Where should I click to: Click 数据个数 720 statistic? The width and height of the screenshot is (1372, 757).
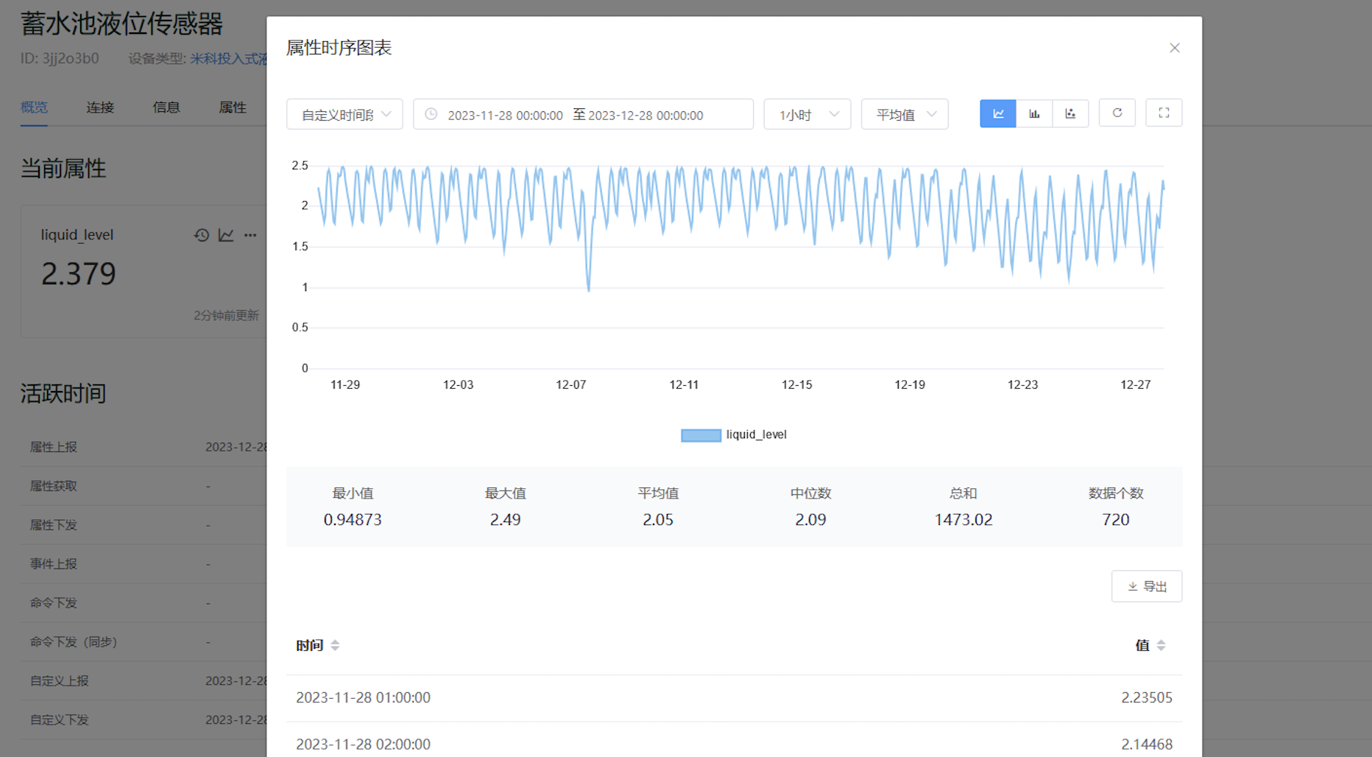(x=1116, y=507)
